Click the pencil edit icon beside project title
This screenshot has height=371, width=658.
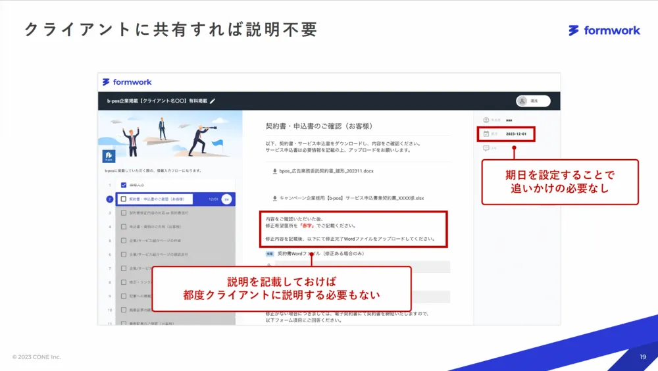click(213, 101)
